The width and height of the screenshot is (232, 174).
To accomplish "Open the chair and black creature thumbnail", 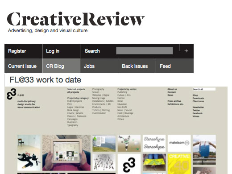I will (x=29, y=153).
